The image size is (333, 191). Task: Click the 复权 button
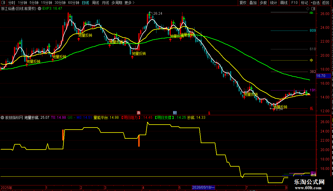tap(243, 3)
